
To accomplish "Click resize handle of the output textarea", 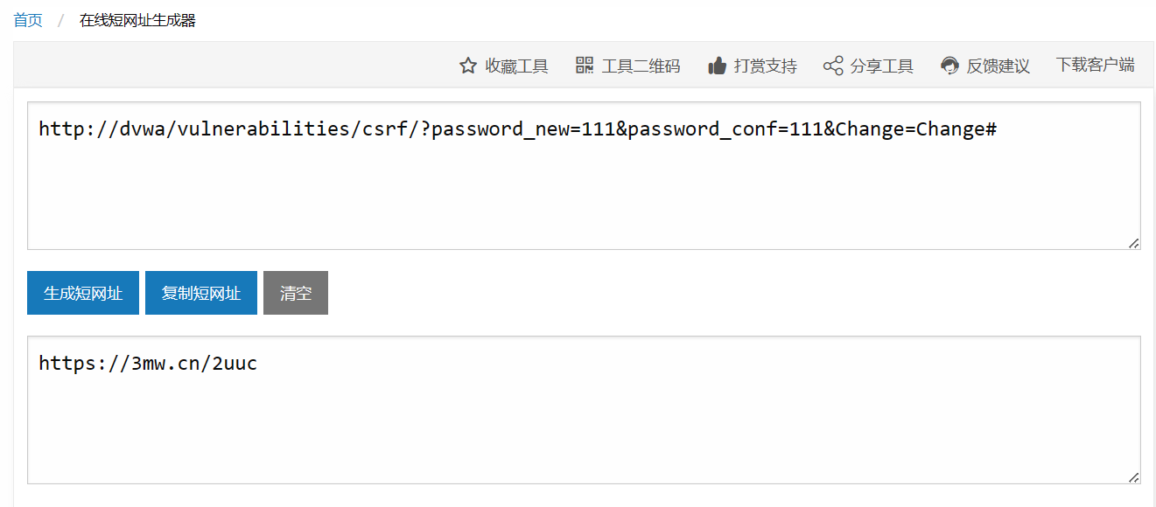I will (1134, 477).
